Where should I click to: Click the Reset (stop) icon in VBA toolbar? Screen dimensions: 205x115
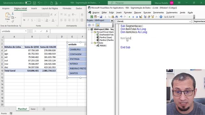pyautogui.click(x=137, y=17)
